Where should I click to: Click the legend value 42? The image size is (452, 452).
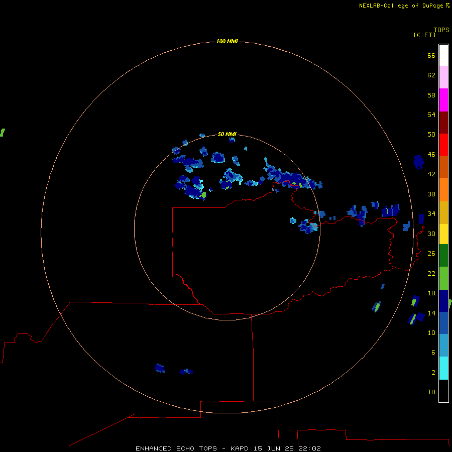point(431,174)
